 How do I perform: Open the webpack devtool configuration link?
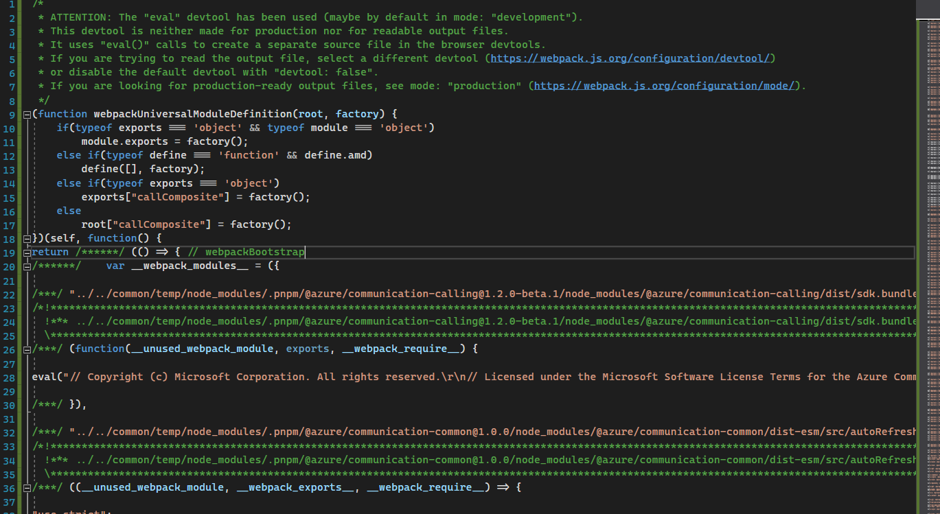[x=630, y=58]
